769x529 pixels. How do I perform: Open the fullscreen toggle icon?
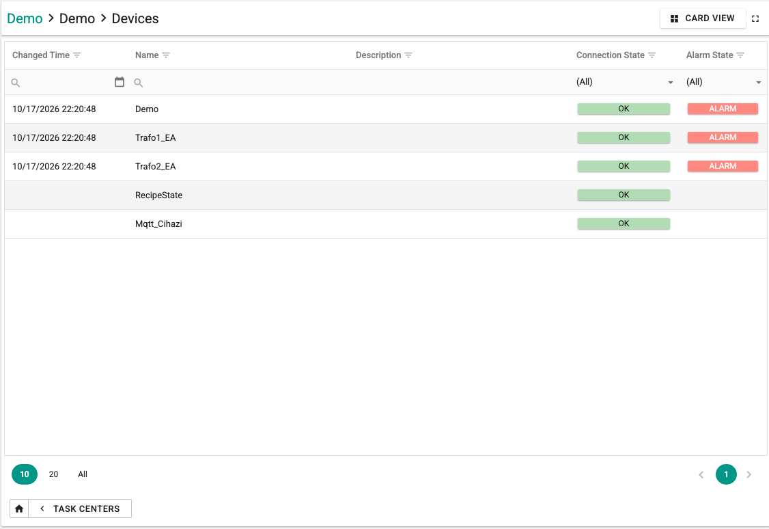click(755, 18)
